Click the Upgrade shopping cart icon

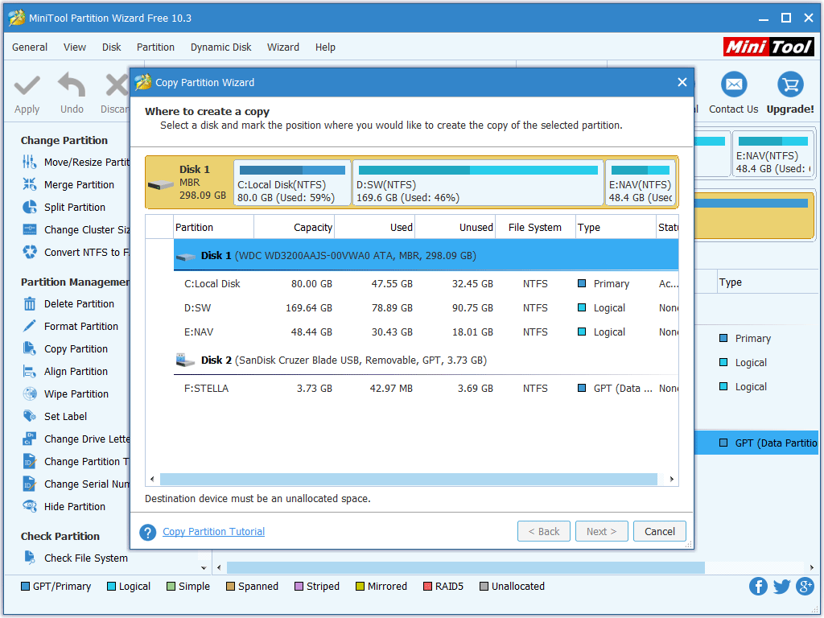790,84
